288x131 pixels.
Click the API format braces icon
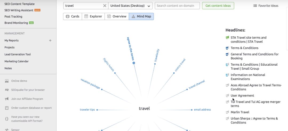[7, 119]
